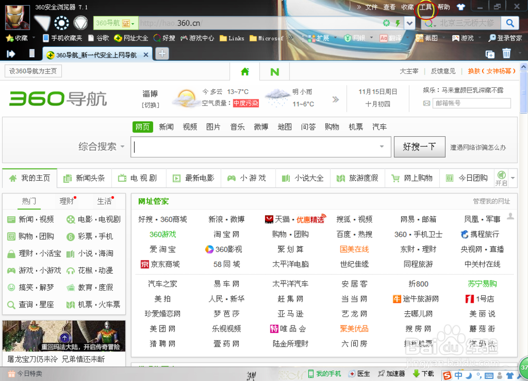Click the 中度污染 air quality badge
The width and height of the screenshot is (528, 381).
tap(246, 103)
